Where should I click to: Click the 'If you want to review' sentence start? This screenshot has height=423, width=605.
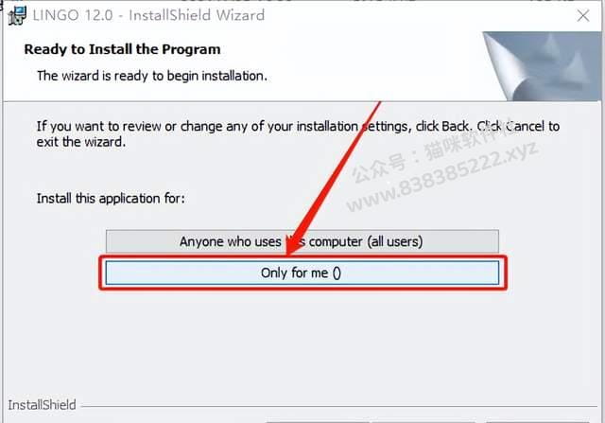98,127
